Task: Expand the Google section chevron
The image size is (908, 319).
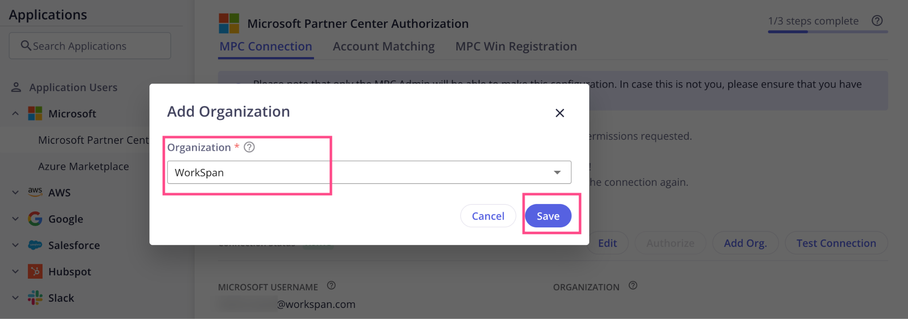Action: tap(16, 219)
